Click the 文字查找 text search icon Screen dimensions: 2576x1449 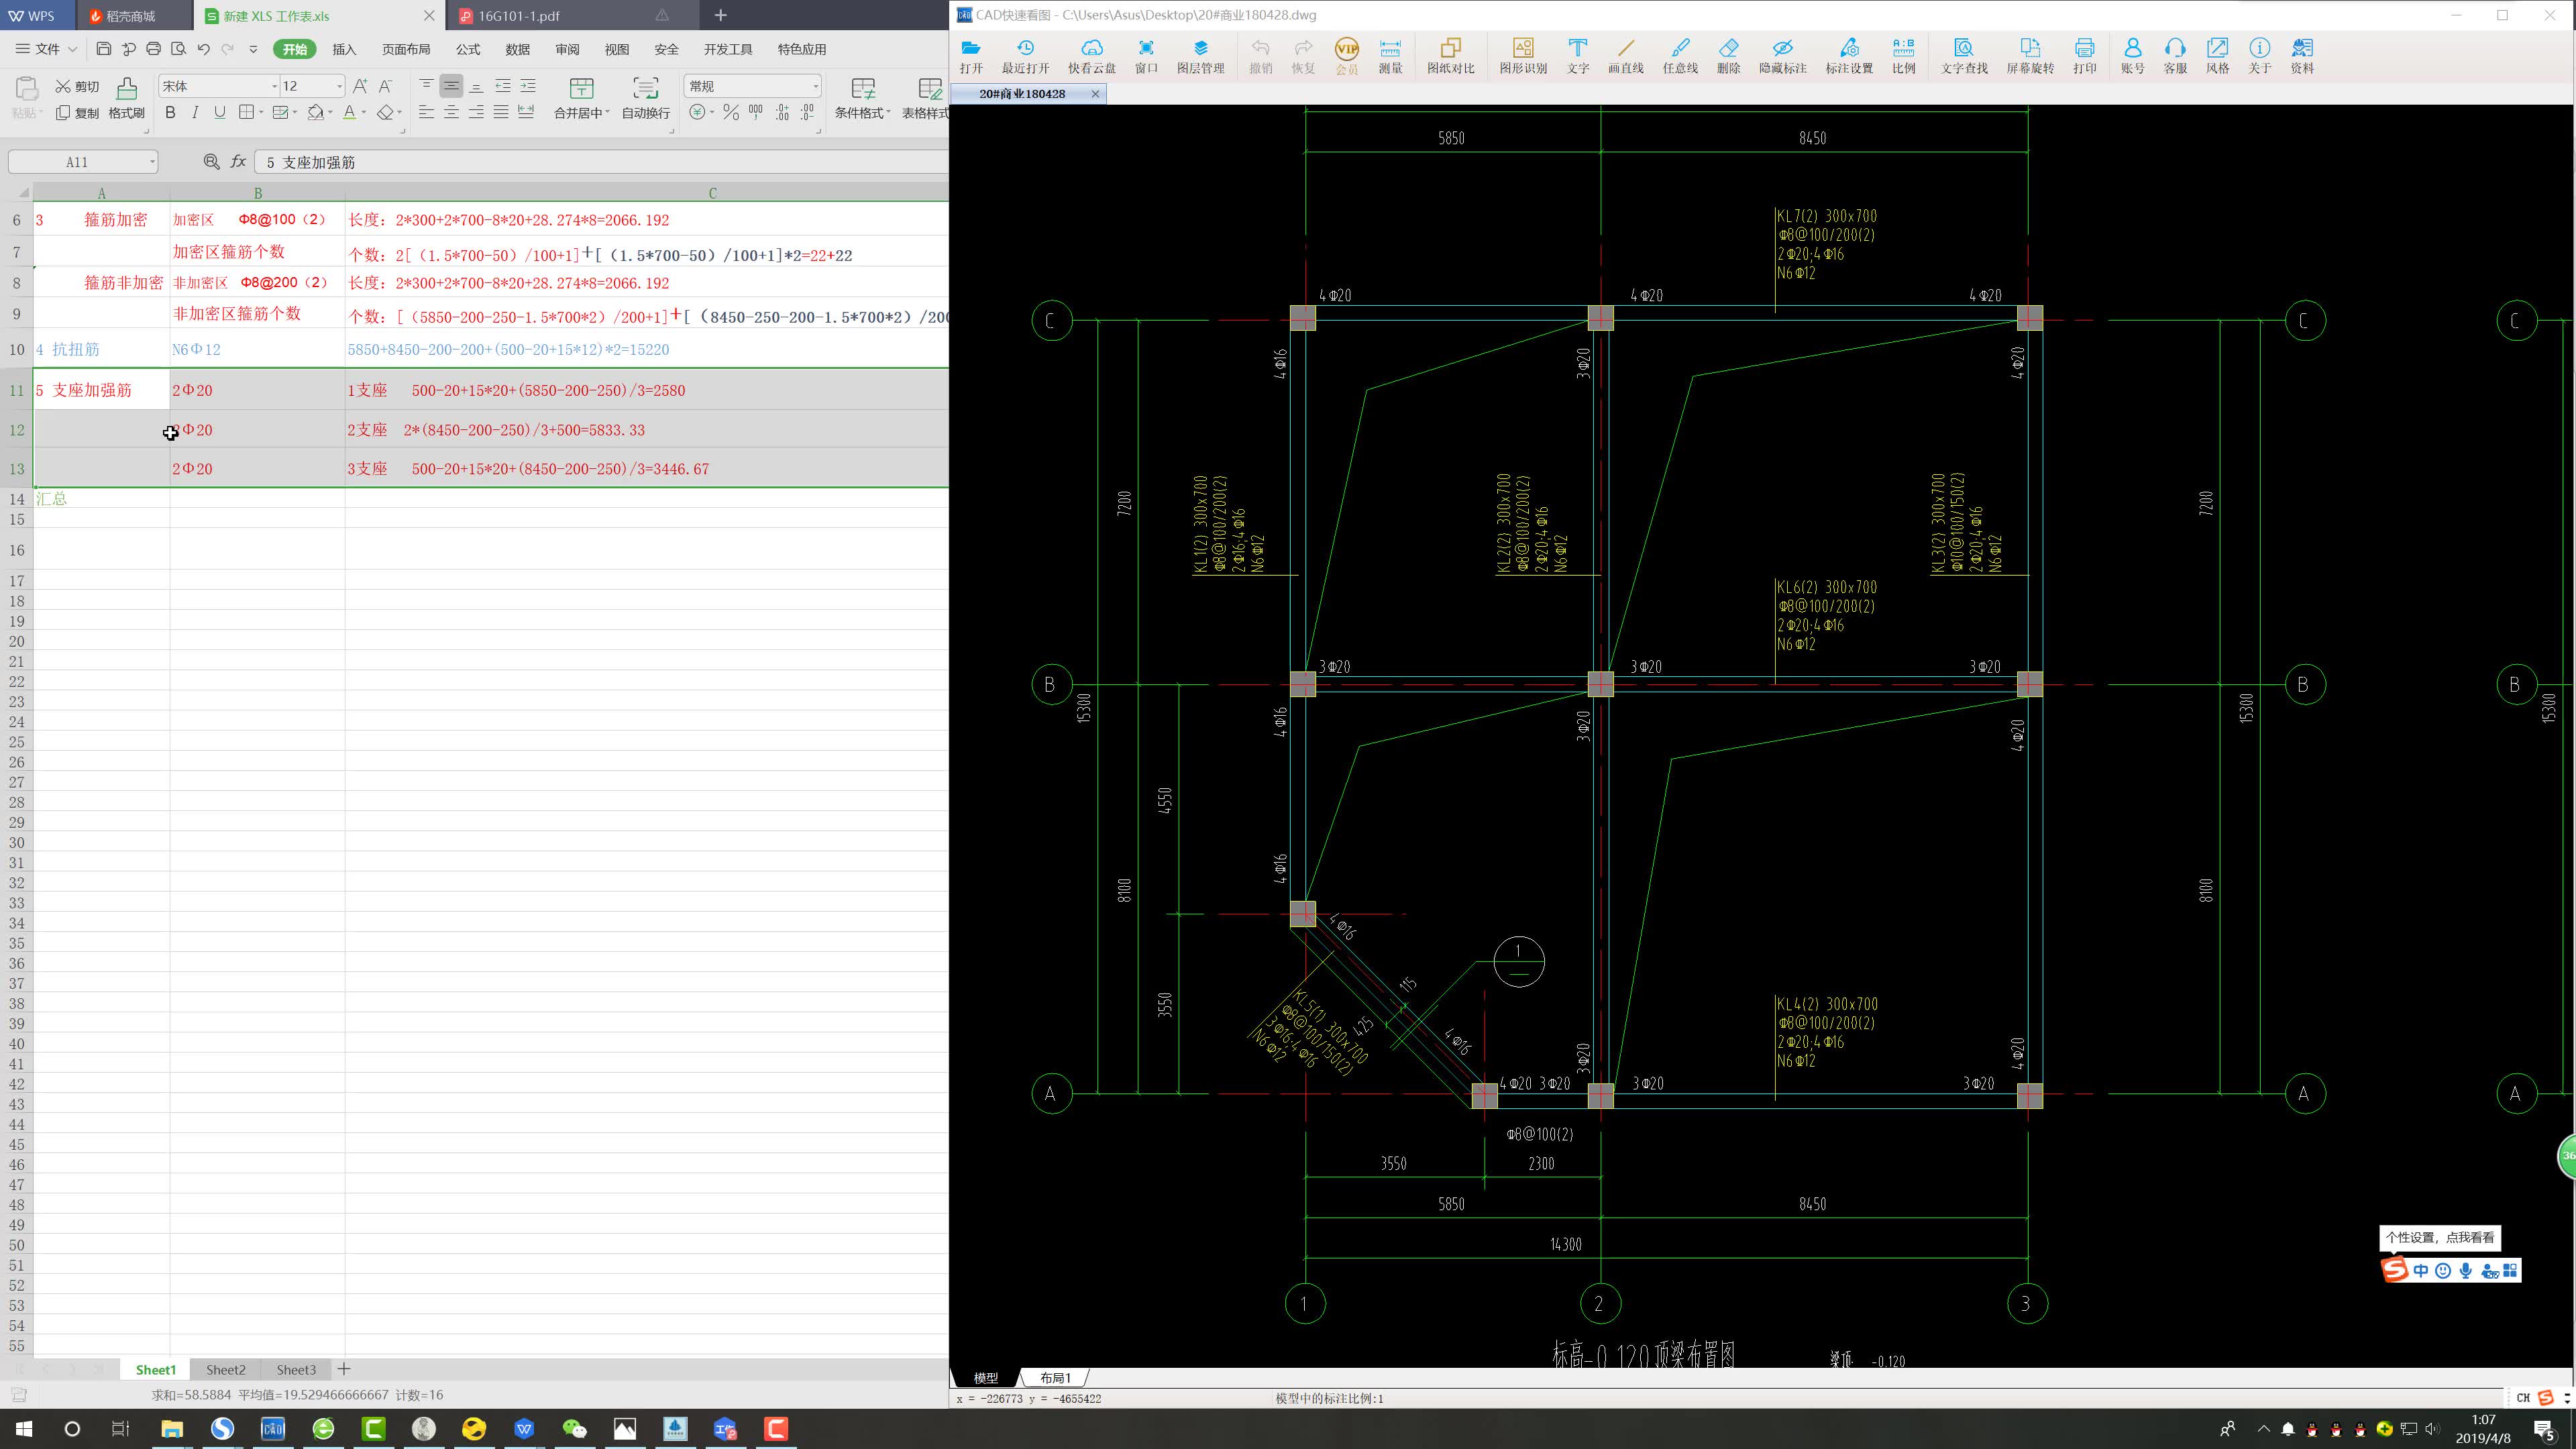pos(1963,56)
